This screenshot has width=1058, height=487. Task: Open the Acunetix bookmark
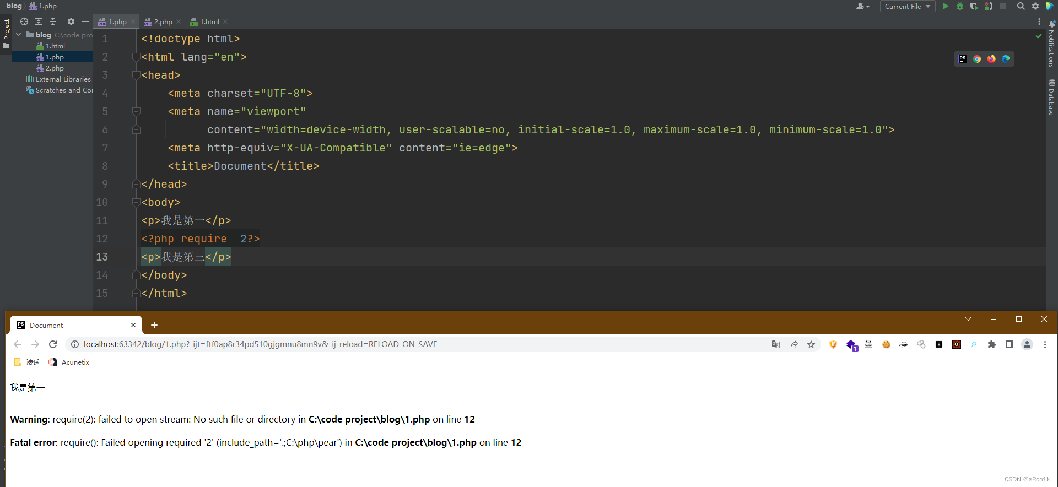[x=69, y=362]
